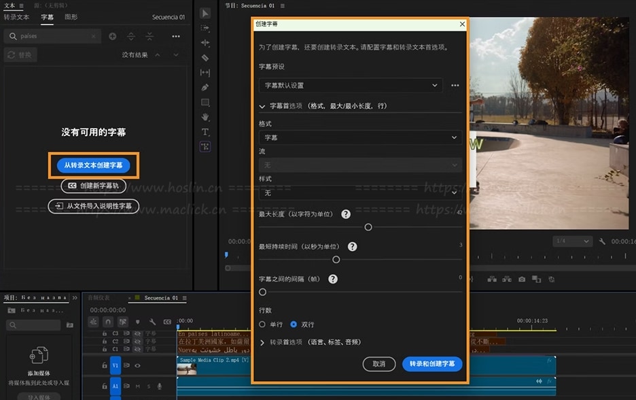Image resolution: width=636 pixels, height=400 pixels.
Task: Select the 单行 radio option
Action: [x=263, y=324]
